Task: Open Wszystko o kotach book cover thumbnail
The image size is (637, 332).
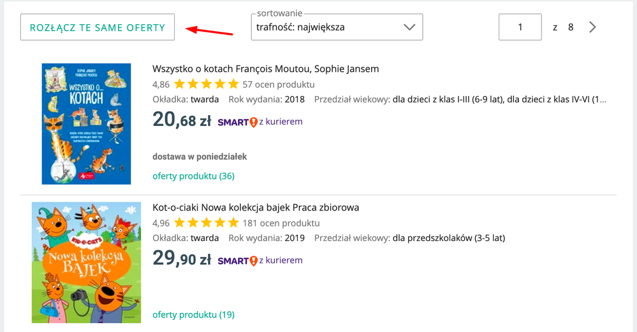Action: 86,123
